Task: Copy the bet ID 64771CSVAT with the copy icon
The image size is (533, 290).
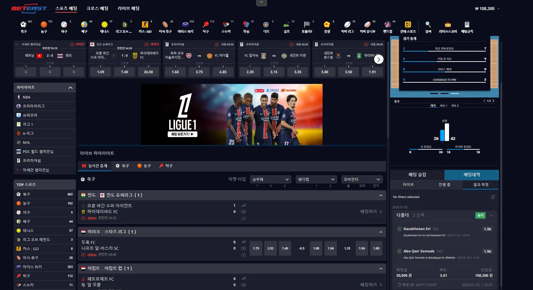Action: pos(399,285)
